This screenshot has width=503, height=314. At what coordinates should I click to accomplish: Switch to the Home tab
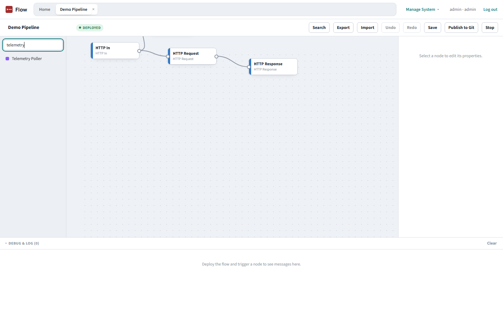point(45,9)
